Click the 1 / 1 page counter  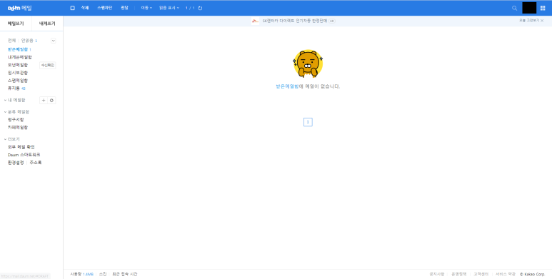coord(190,8)
